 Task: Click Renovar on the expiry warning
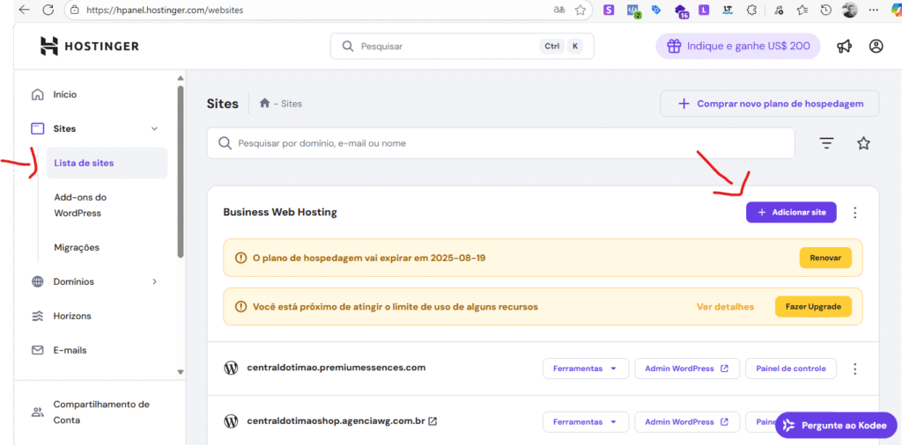click(825, 258)
